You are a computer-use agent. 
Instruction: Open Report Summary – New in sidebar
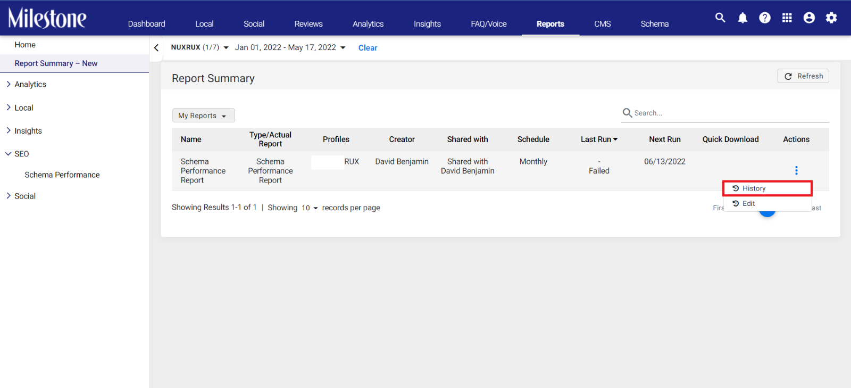[56, 63]
